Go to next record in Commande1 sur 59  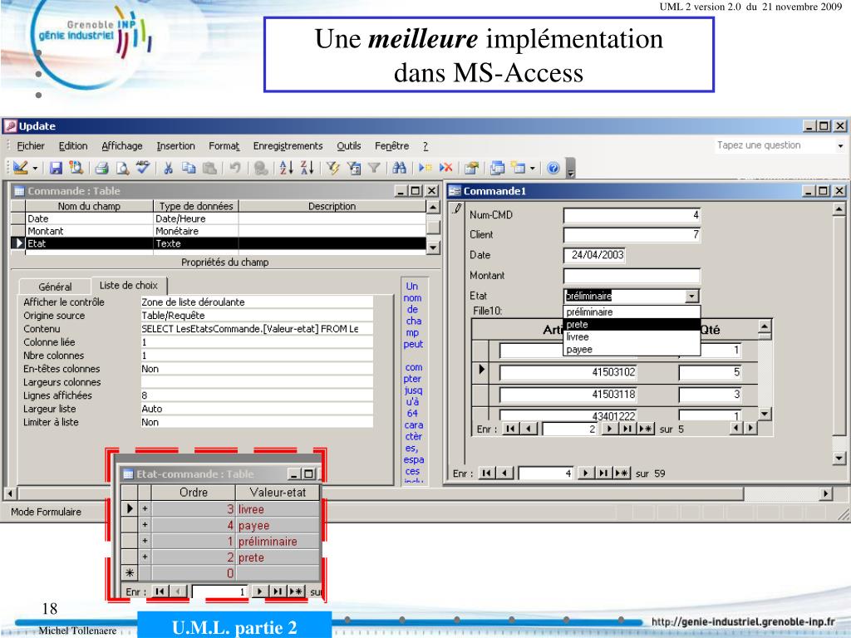(x=586, y=474)
